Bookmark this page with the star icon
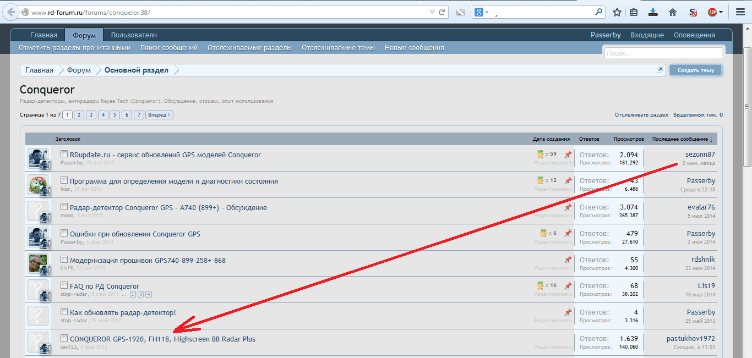The height and width of the screenshot is (358, 752). 617,12
